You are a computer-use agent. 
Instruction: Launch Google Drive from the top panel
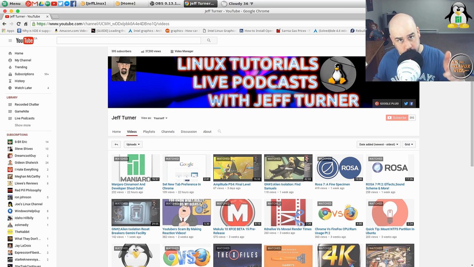41,4
